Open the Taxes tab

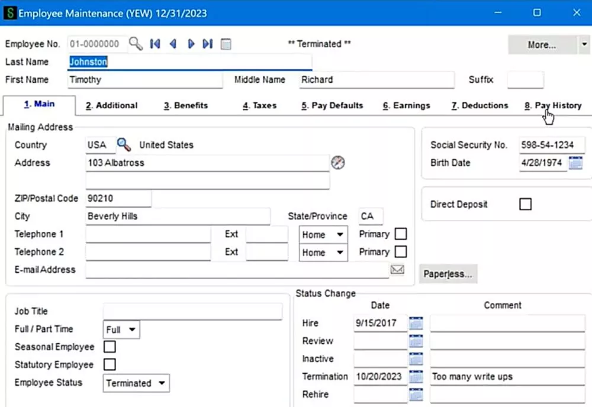tap(259, 105)
